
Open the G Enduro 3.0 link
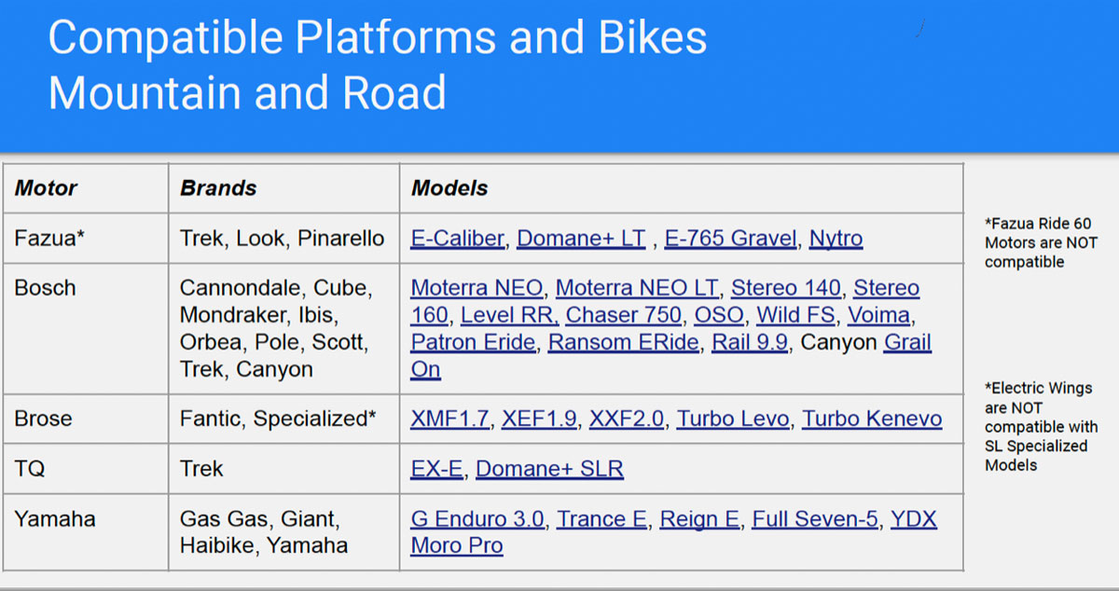click(477, 518)
